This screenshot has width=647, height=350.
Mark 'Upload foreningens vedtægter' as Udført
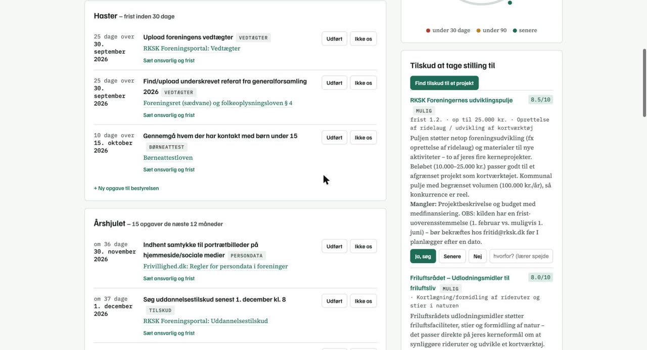point(334,39)
